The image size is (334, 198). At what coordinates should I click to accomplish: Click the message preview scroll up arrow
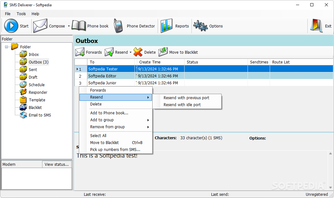(331, 153)
